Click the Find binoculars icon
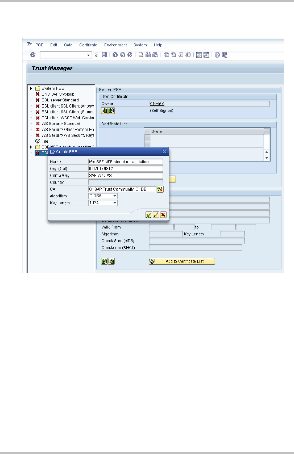The width and height of the screenshot is (294, 454). [148, 55]
